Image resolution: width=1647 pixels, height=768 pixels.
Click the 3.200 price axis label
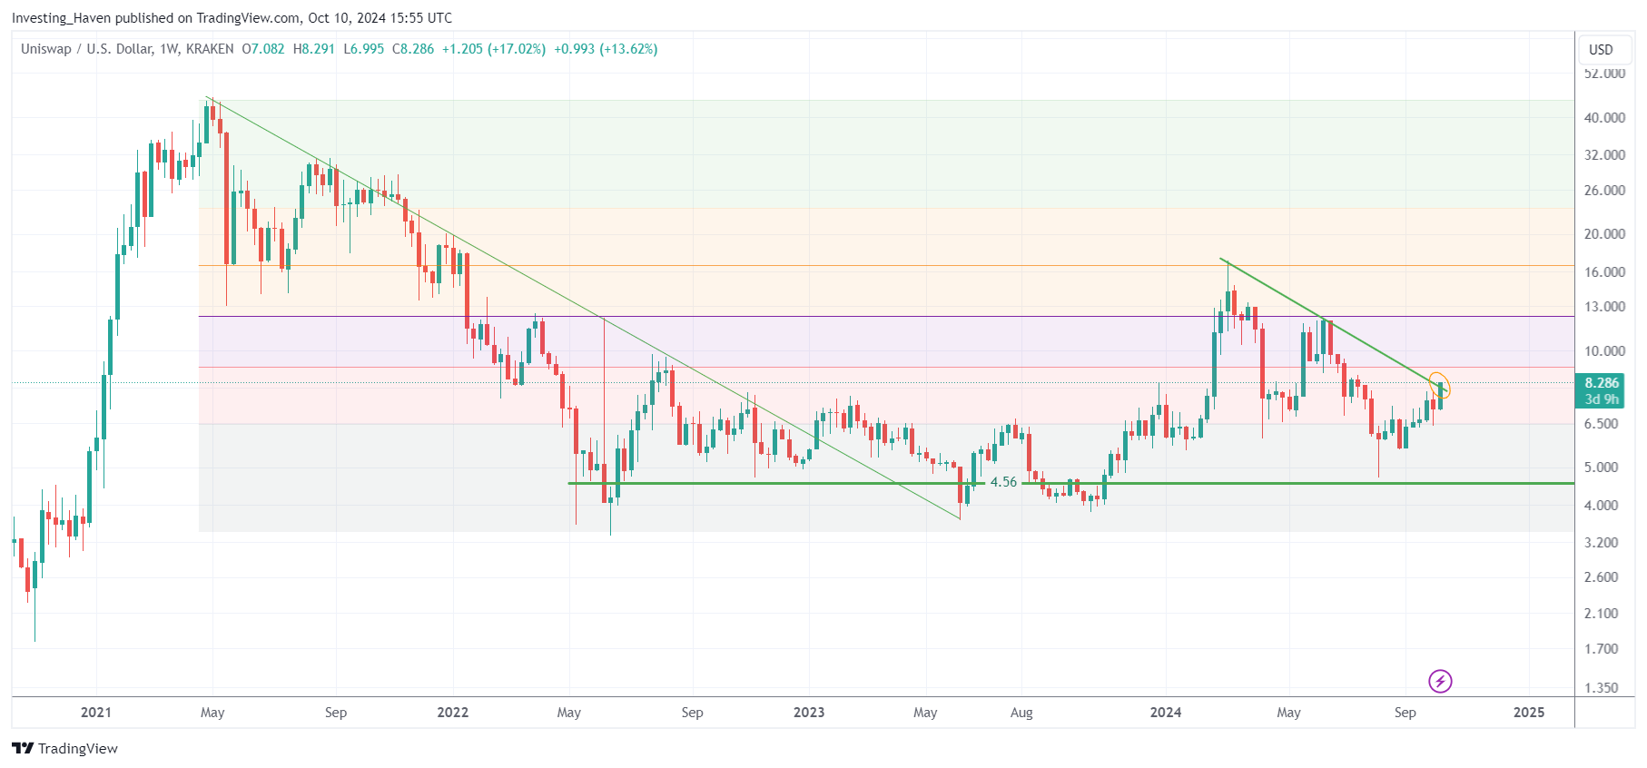[1601, 542]
